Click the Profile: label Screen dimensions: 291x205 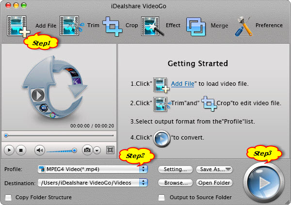click(x=13, y=169)
